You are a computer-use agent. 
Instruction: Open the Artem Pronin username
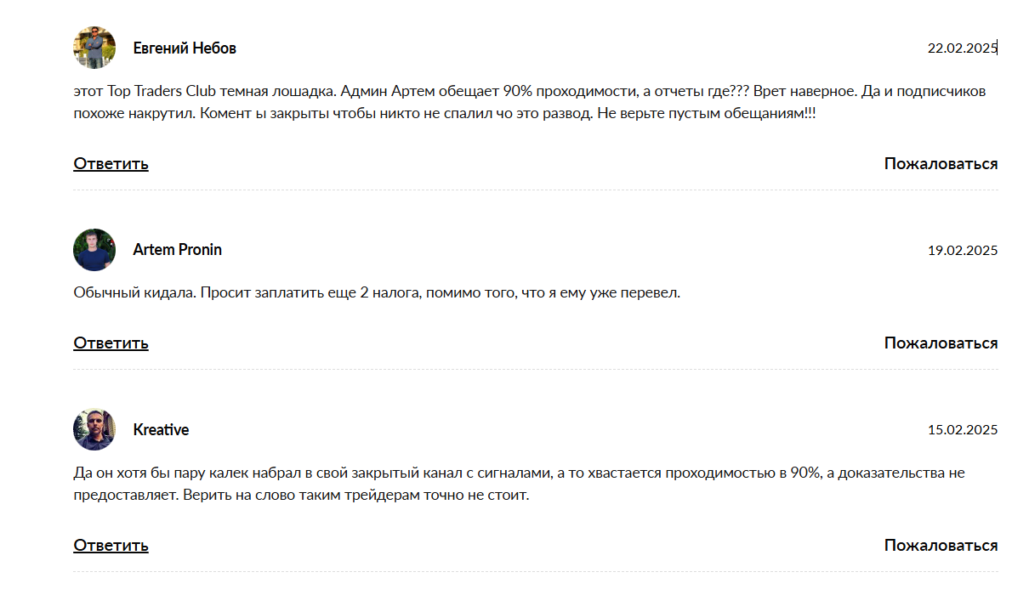178,250
